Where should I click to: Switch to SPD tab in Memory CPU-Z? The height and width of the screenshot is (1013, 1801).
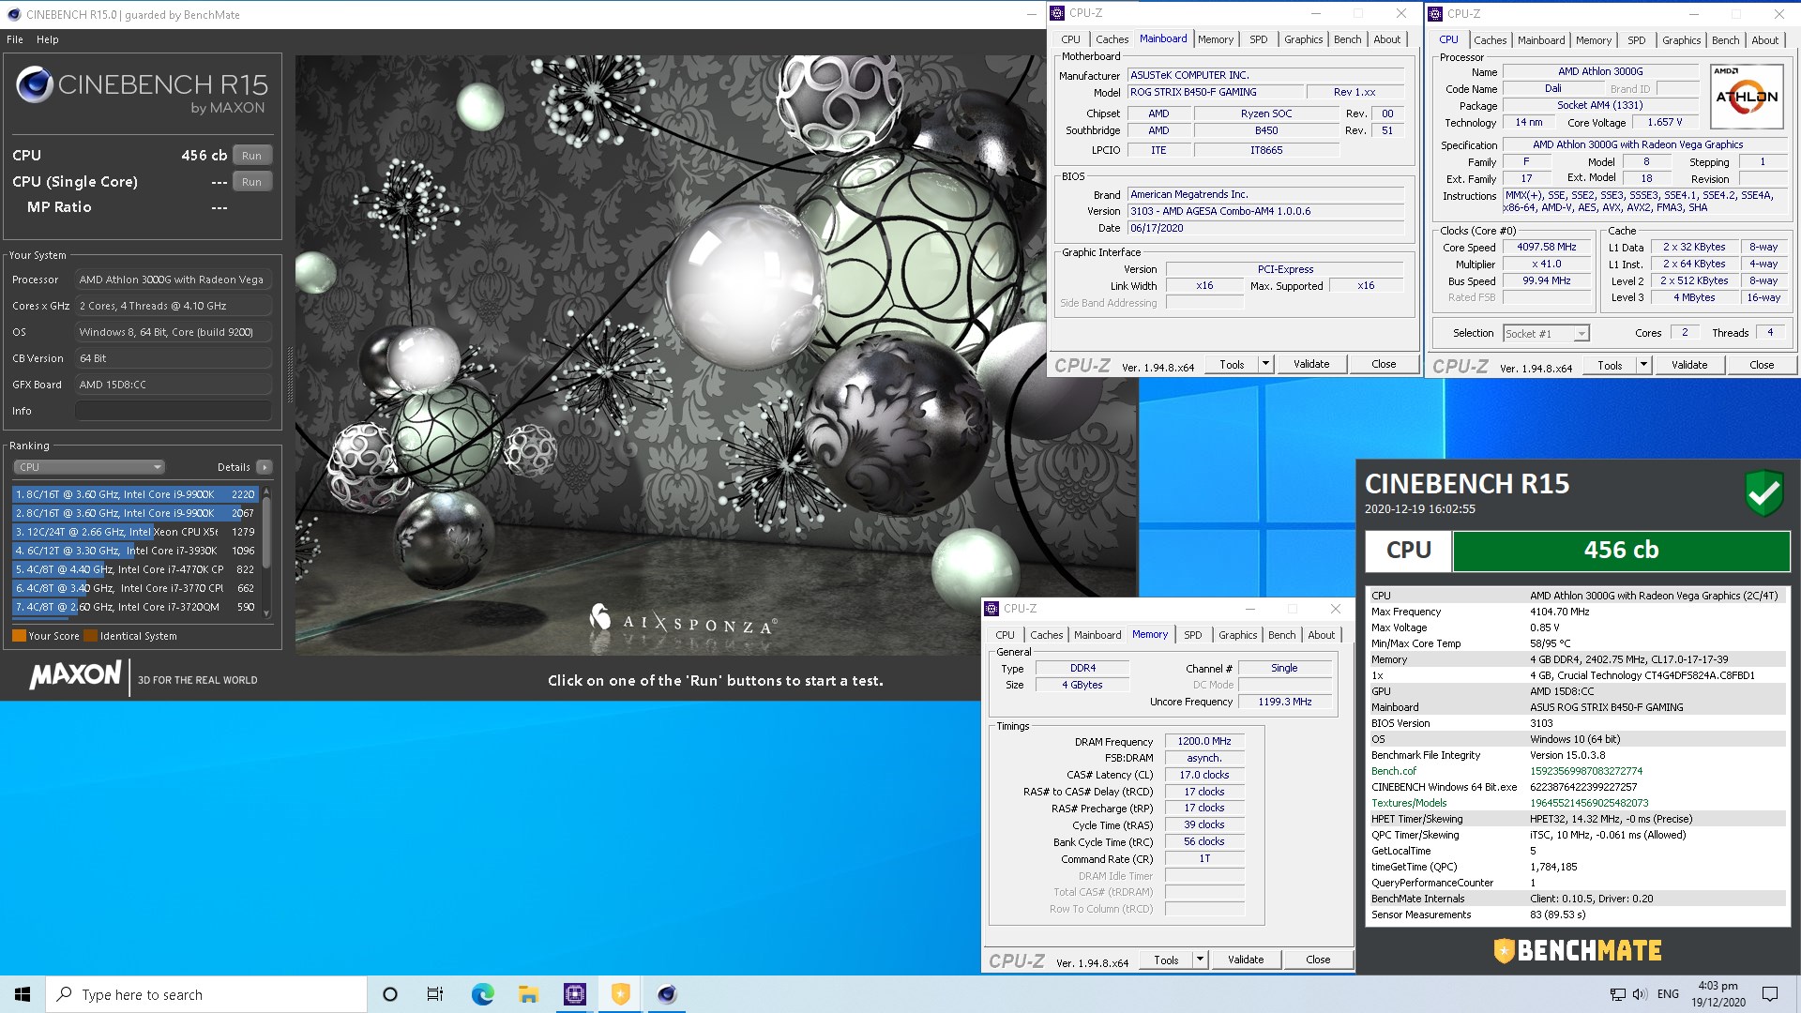(1192, 635)
